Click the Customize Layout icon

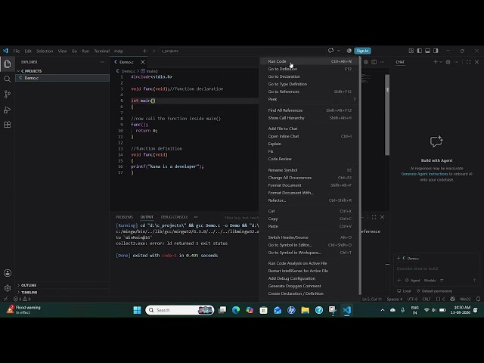411,51
